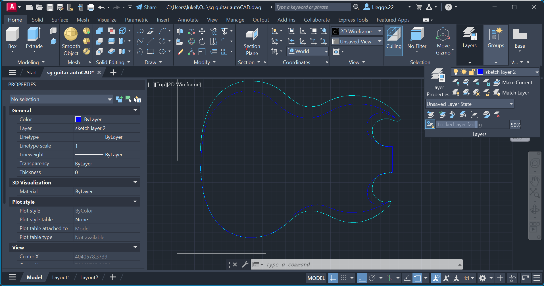Click the blue color swatch for sketch layer 2

pyautogui.click(x=480, y=72)
